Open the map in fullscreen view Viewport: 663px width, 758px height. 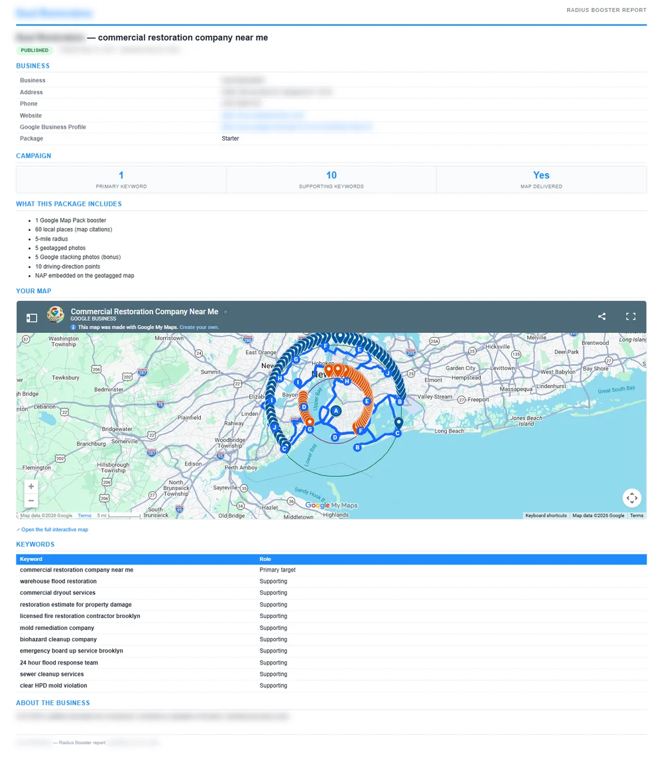tap(631, 316)
